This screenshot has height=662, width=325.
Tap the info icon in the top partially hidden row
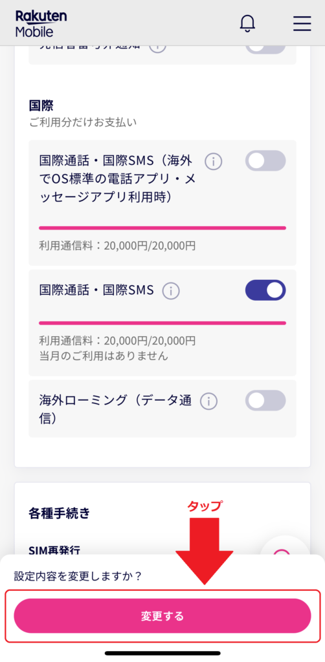pyautogui.click(x=157, y=47)
